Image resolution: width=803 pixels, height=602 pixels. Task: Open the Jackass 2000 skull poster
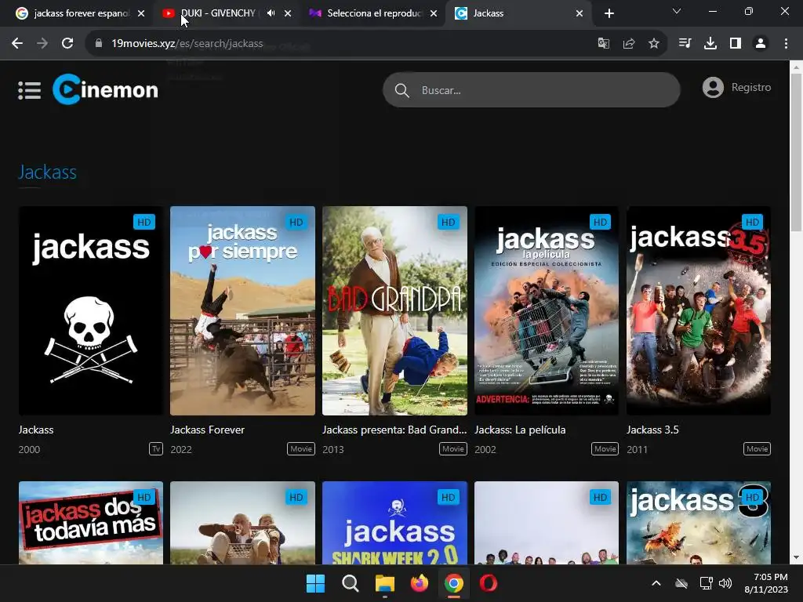click(x=91, y=310)
